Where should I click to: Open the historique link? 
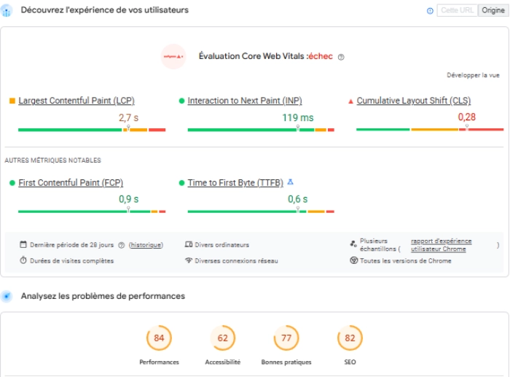coord(146,245)
